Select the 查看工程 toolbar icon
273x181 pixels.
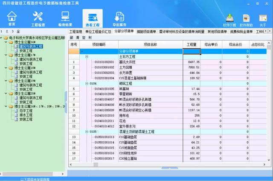(93, 19)
